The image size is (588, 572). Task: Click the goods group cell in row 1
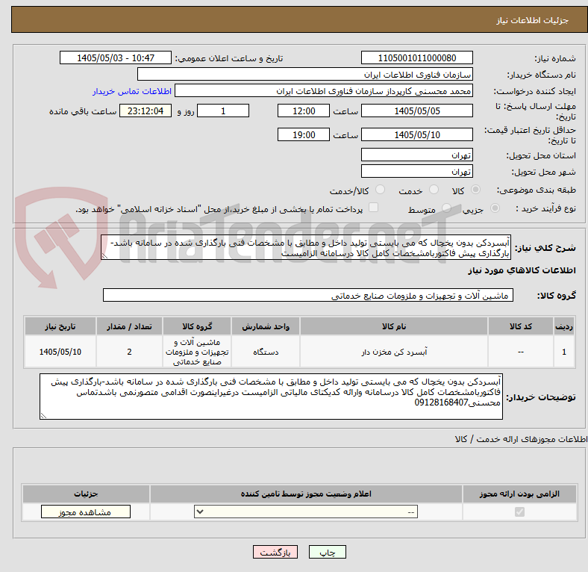pos(197,352)
